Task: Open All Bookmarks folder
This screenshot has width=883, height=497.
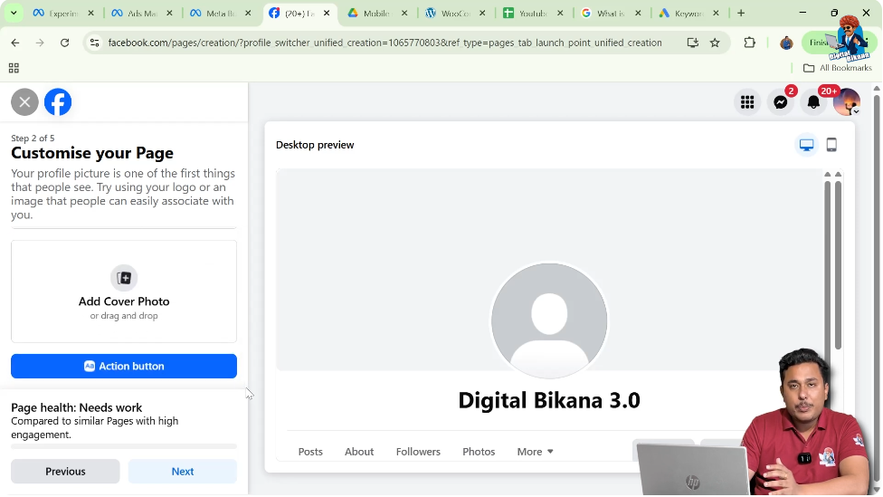Action: [838, 68]
